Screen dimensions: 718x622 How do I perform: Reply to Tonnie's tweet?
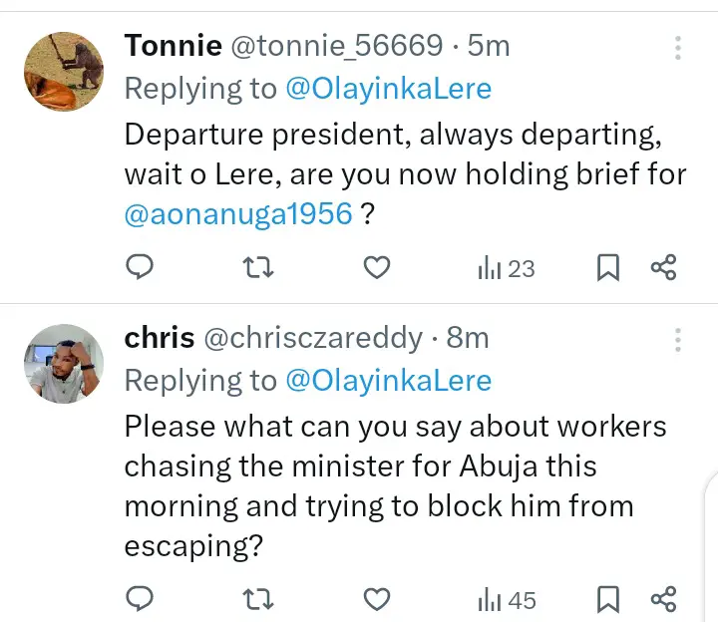tap(142, 267)
